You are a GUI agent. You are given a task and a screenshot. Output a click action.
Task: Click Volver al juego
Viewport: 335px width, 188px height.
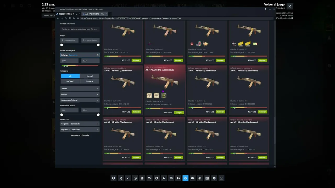point(274,5)
